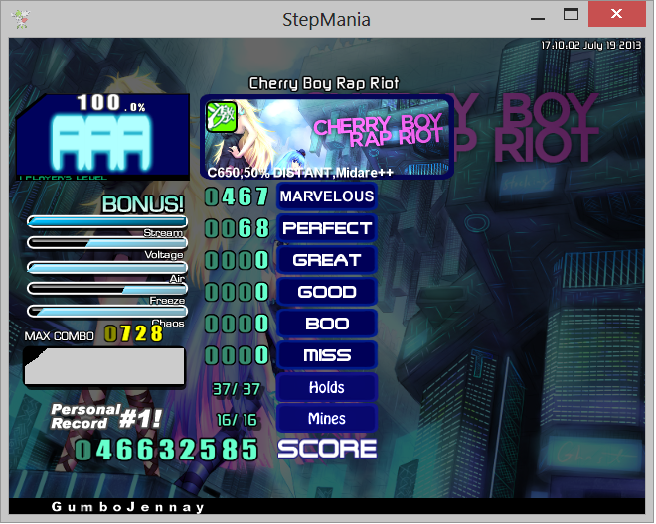Click the 17:10:02 July 19 2013 timestamp

[590, 45]
